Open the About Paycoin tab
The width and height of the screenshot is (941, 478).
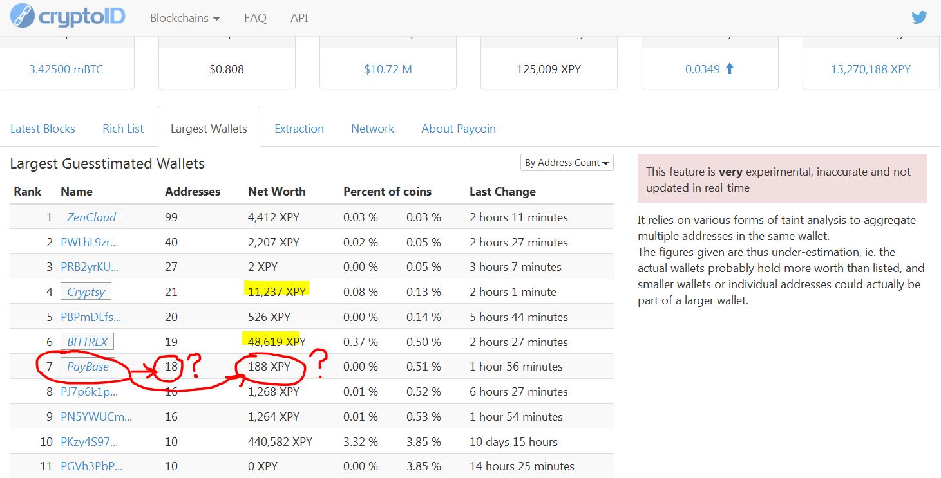tap(459, 128)
